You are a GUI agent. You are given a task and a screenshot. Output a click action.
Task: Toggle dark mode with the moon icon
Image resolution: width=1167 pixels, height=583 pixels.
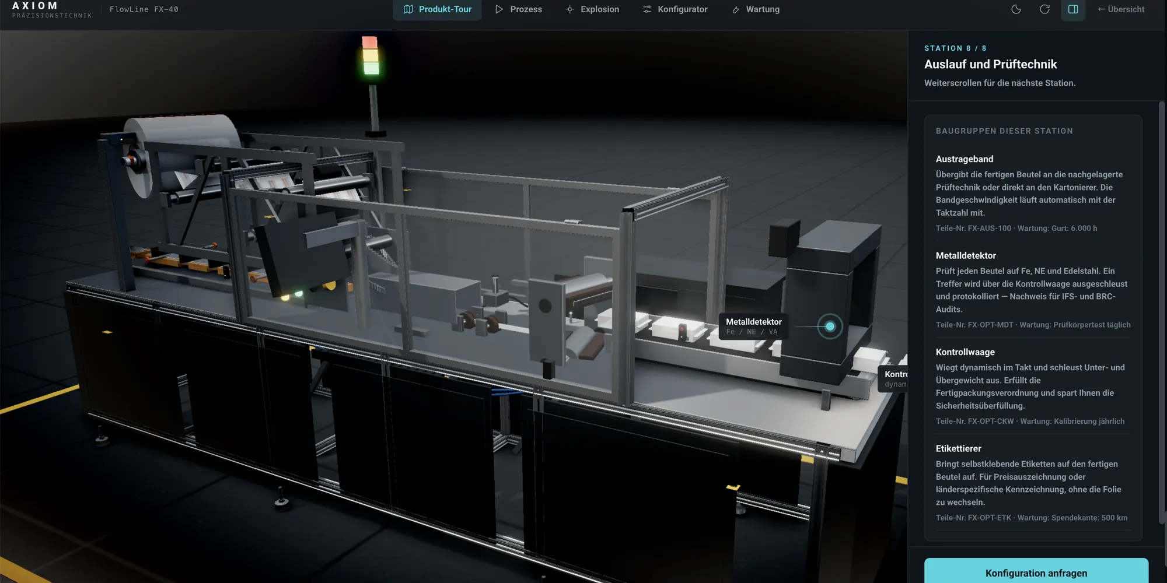(1016, 9)
